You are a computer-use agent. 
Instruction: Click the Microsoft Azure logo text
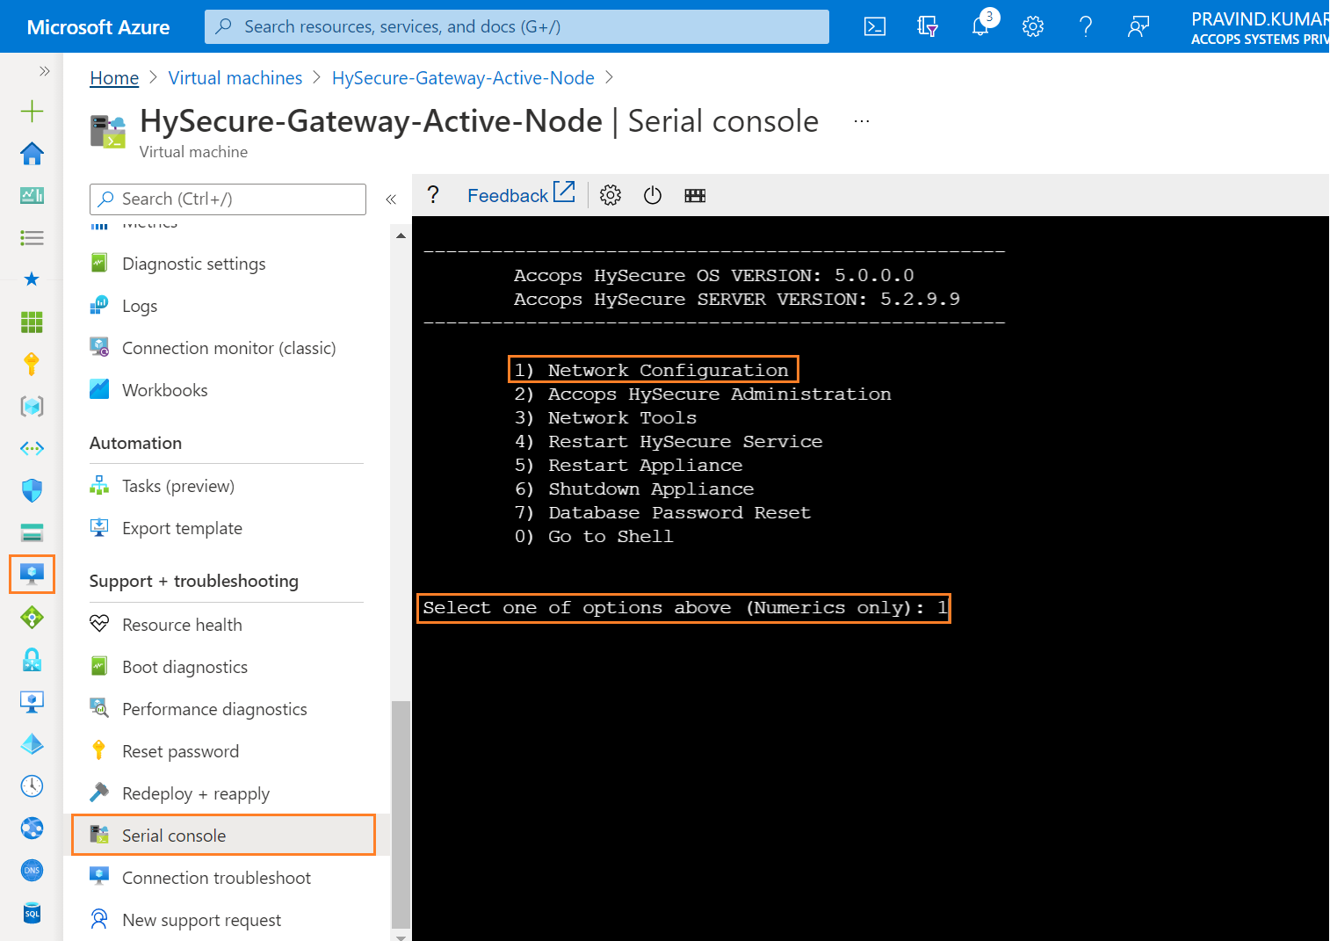pos(98,27)
